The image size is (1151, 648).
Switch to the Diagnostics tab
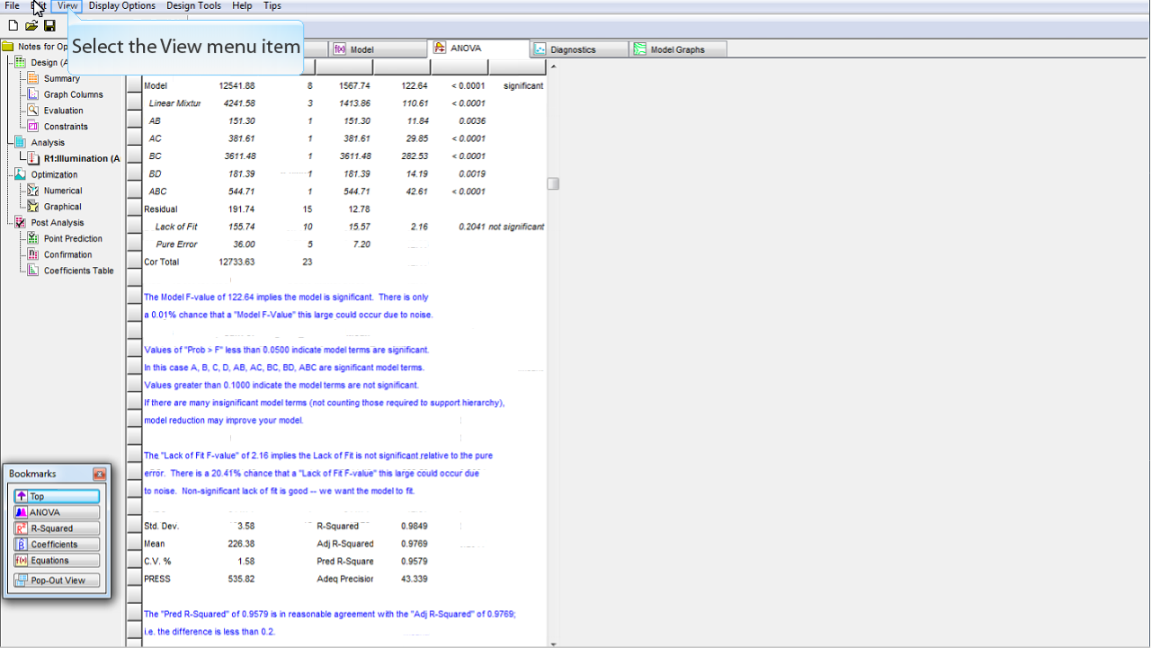tap(573, 50)
